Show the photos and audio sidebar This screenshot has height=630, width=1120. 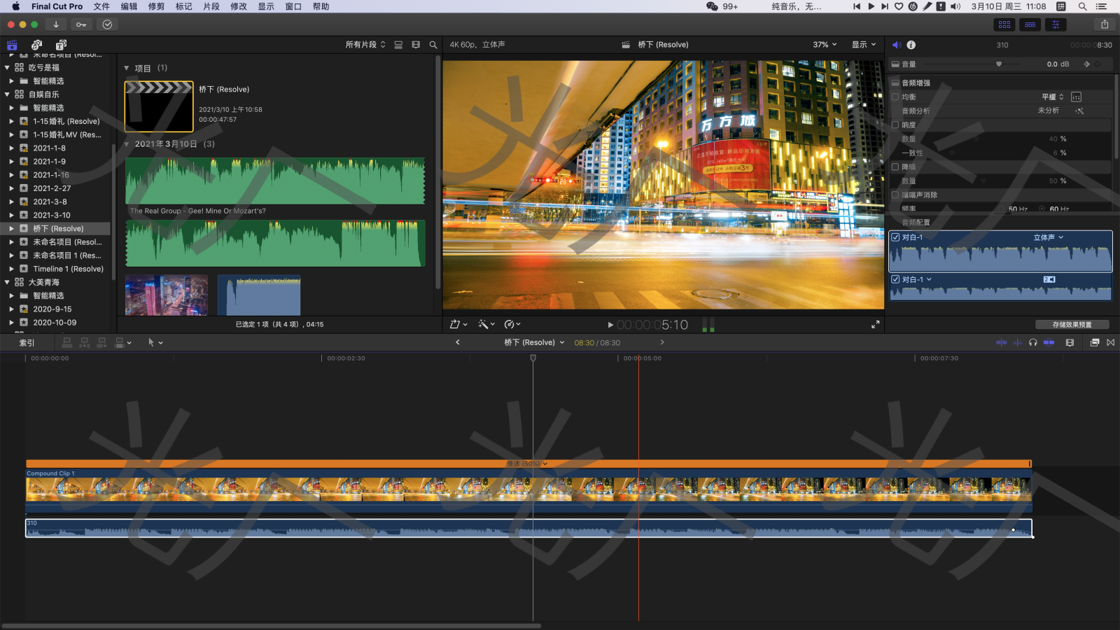click(x=36, y=45)
